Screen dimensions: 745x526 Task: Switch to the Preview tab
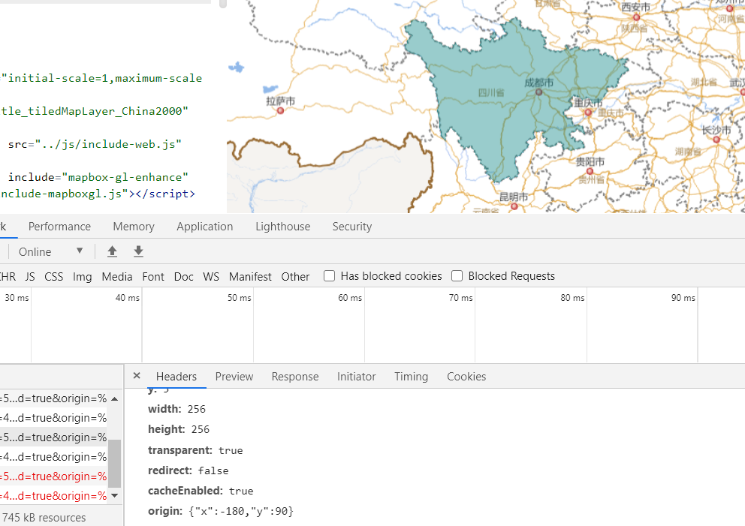[234, 377]
